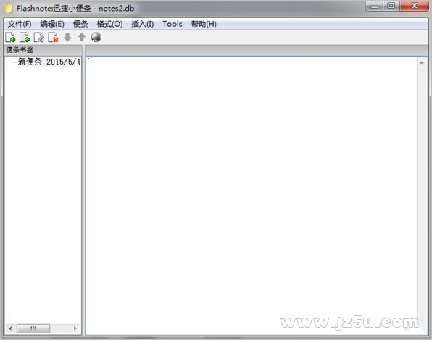432x340 pixels.
Task: Click the editor scrollbar up arrow
Action: pyautogui.click(x=422, y=62)
